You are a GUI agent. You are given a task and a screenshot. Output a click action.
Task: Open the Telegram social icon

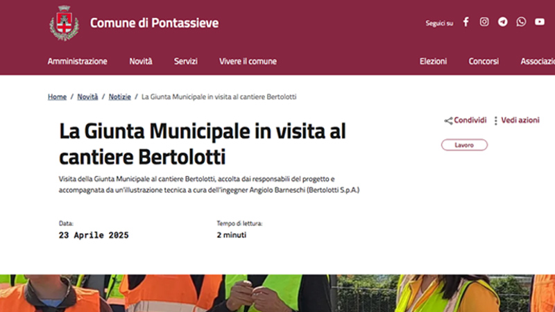pyautogui.click(x=502, y=22)
